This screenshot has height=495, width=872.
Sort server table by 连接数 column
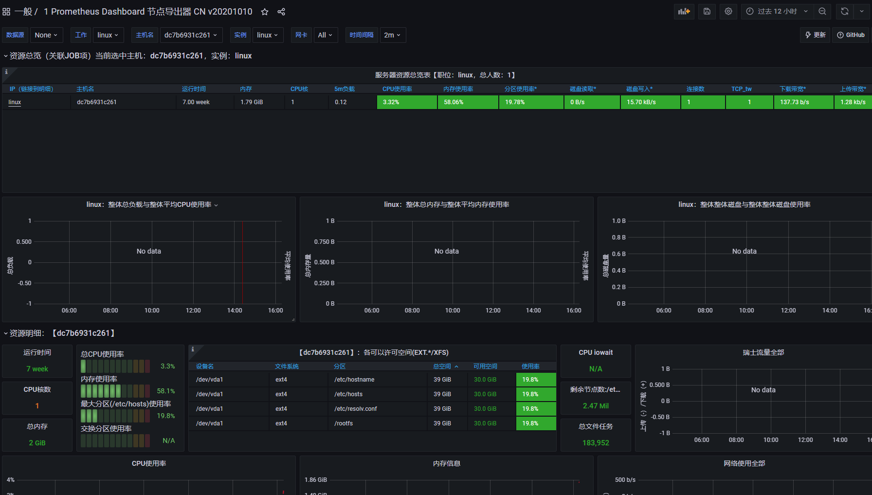point(695,89)
